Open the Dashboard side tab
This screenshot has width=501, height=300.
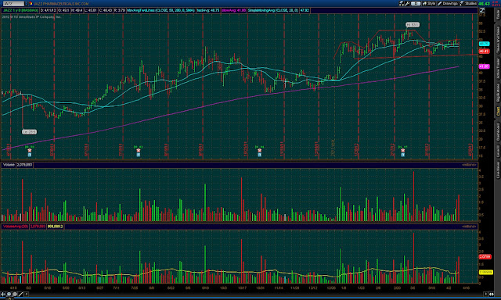tap(498, 132)
